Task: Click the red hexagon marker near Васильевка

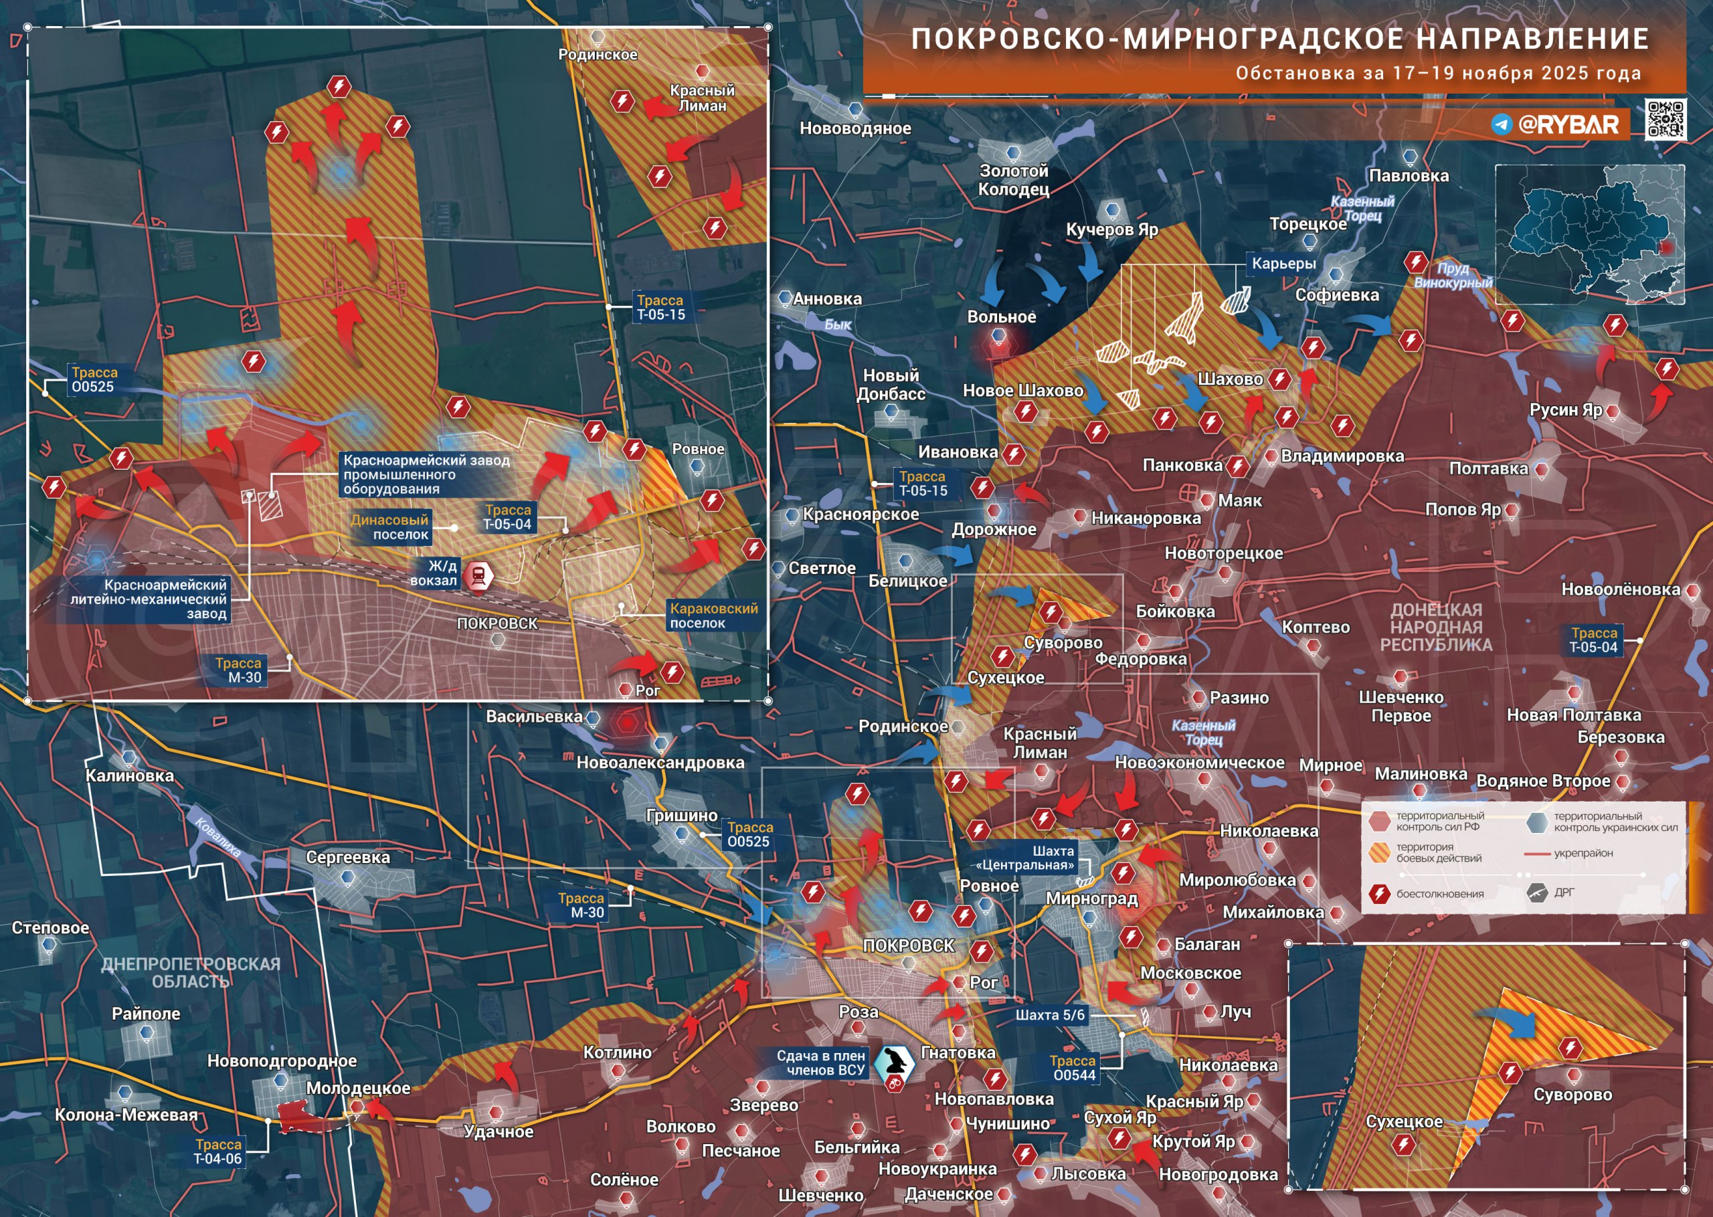Action: [x=626, y=724]
